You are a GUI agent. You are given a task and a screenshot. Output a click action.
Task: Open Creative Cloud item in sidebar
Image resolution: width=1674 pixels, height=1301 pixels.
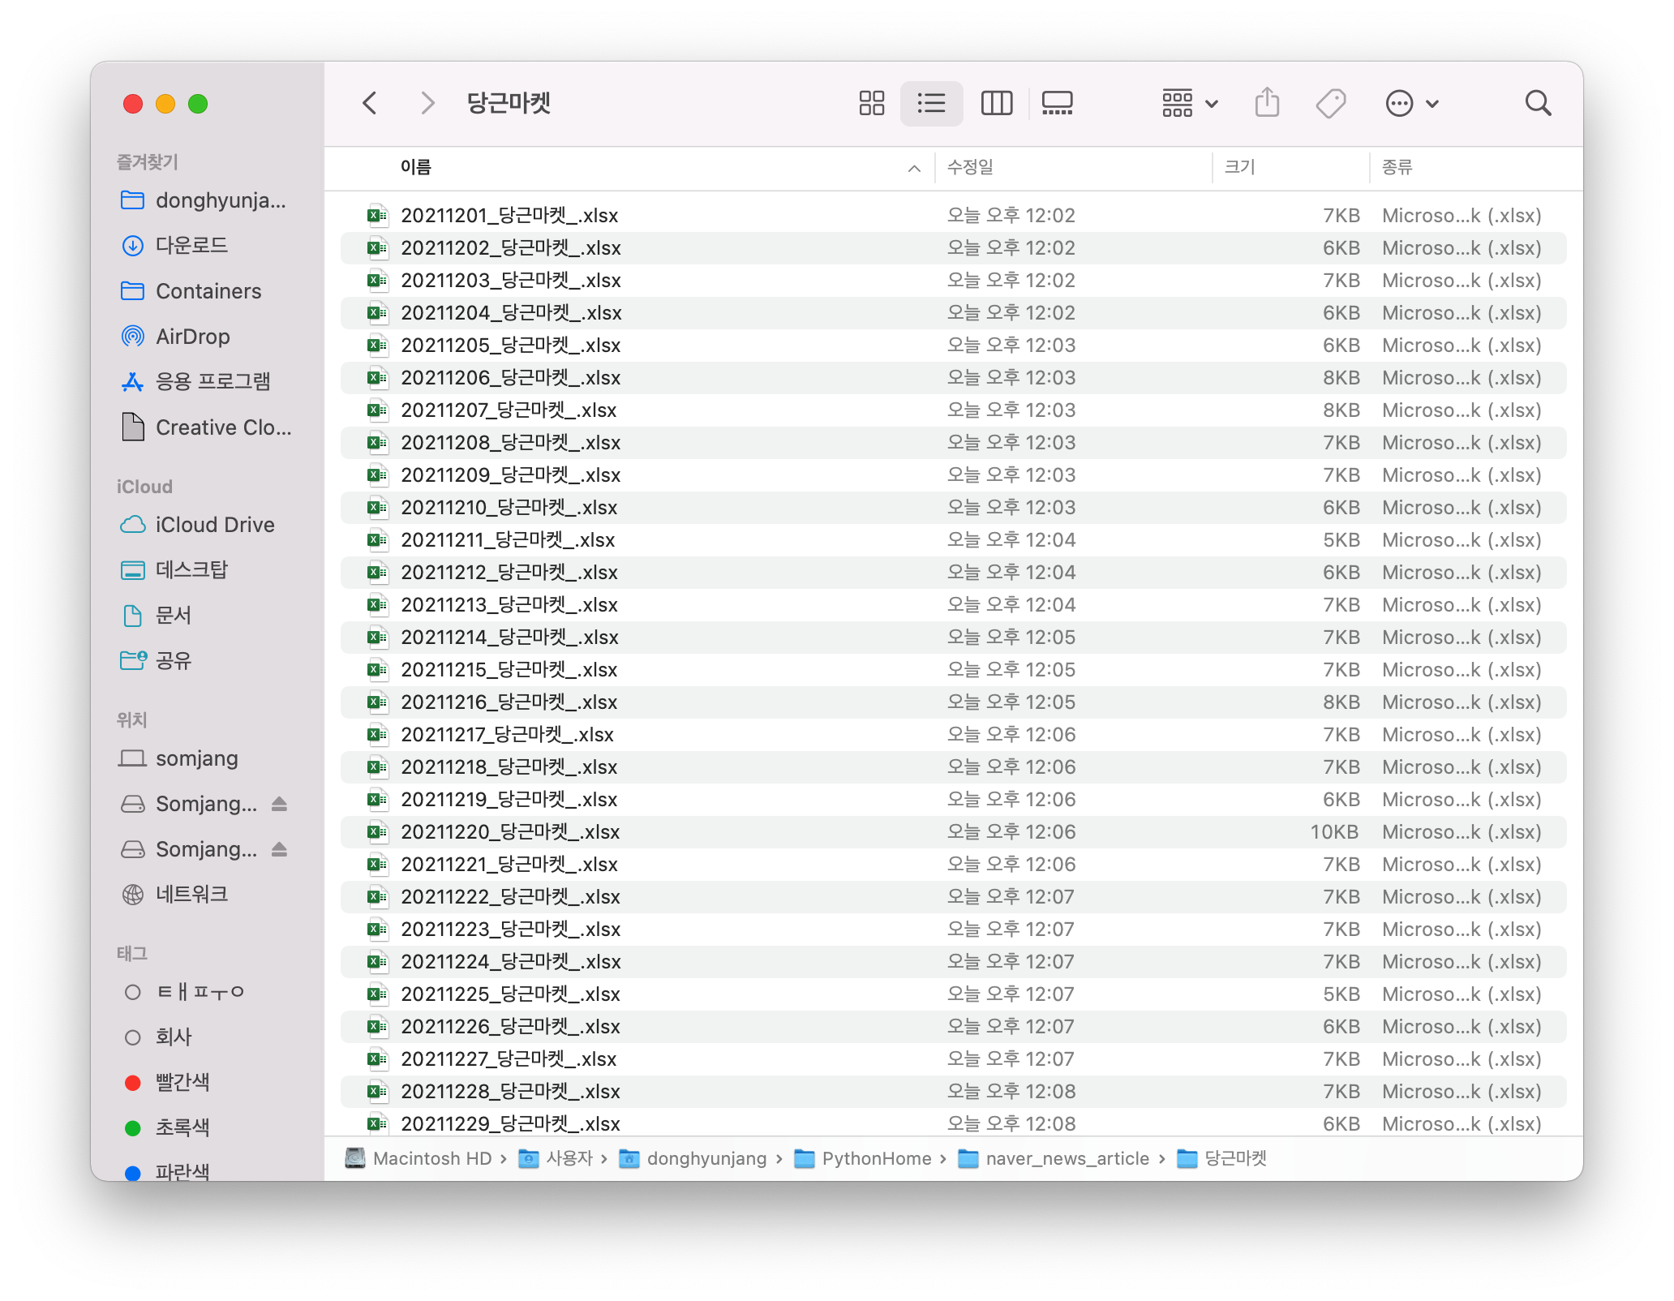click(x=207, y=427)
